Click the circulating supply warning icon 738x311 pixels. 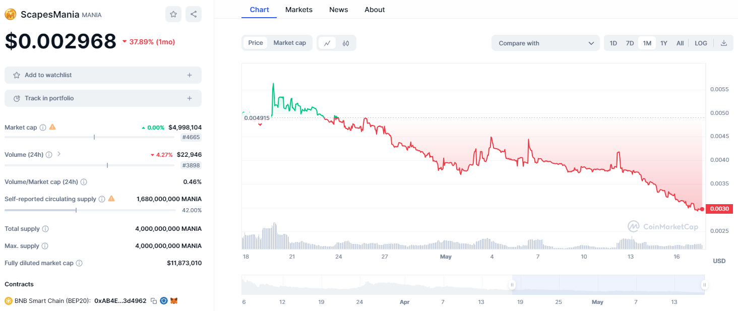111,199
